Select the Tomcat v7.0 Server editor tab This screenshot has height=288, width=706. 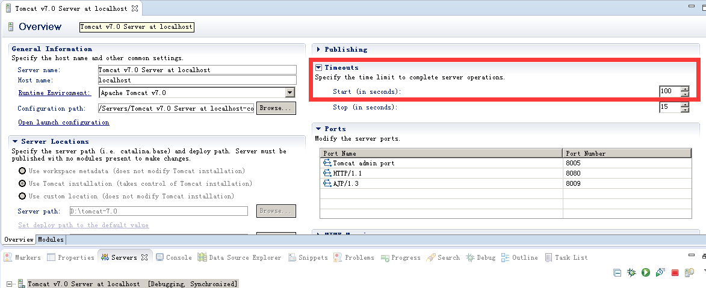pos(71,8)
